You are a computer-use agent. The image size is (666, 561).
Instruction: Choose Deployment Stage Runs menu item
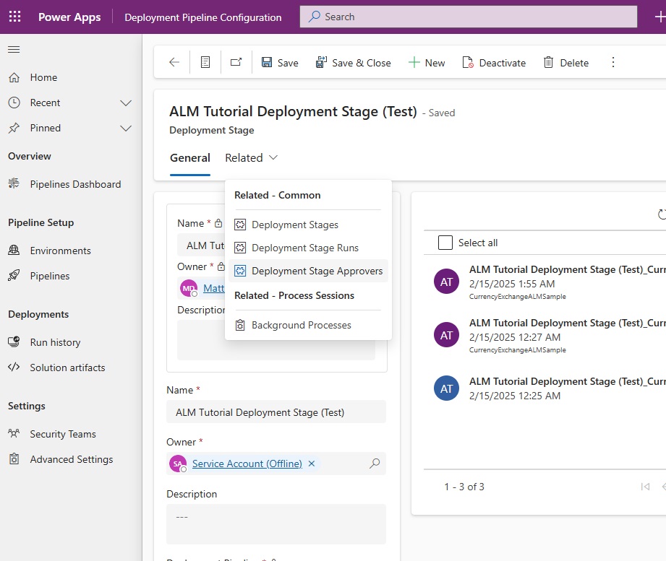308,248
